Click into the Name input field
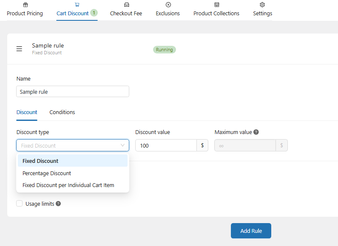 point(73,92)
